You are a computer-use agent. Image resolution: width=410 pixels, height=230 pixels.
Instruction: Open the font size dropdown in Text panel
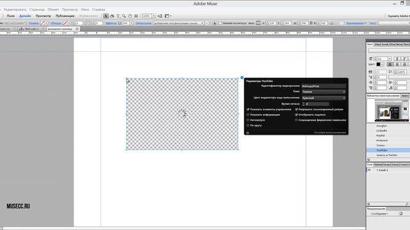(x=389, y=59)
